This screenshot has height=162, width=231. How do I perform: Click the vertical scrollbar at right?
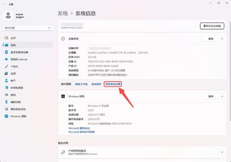point(230,71)
